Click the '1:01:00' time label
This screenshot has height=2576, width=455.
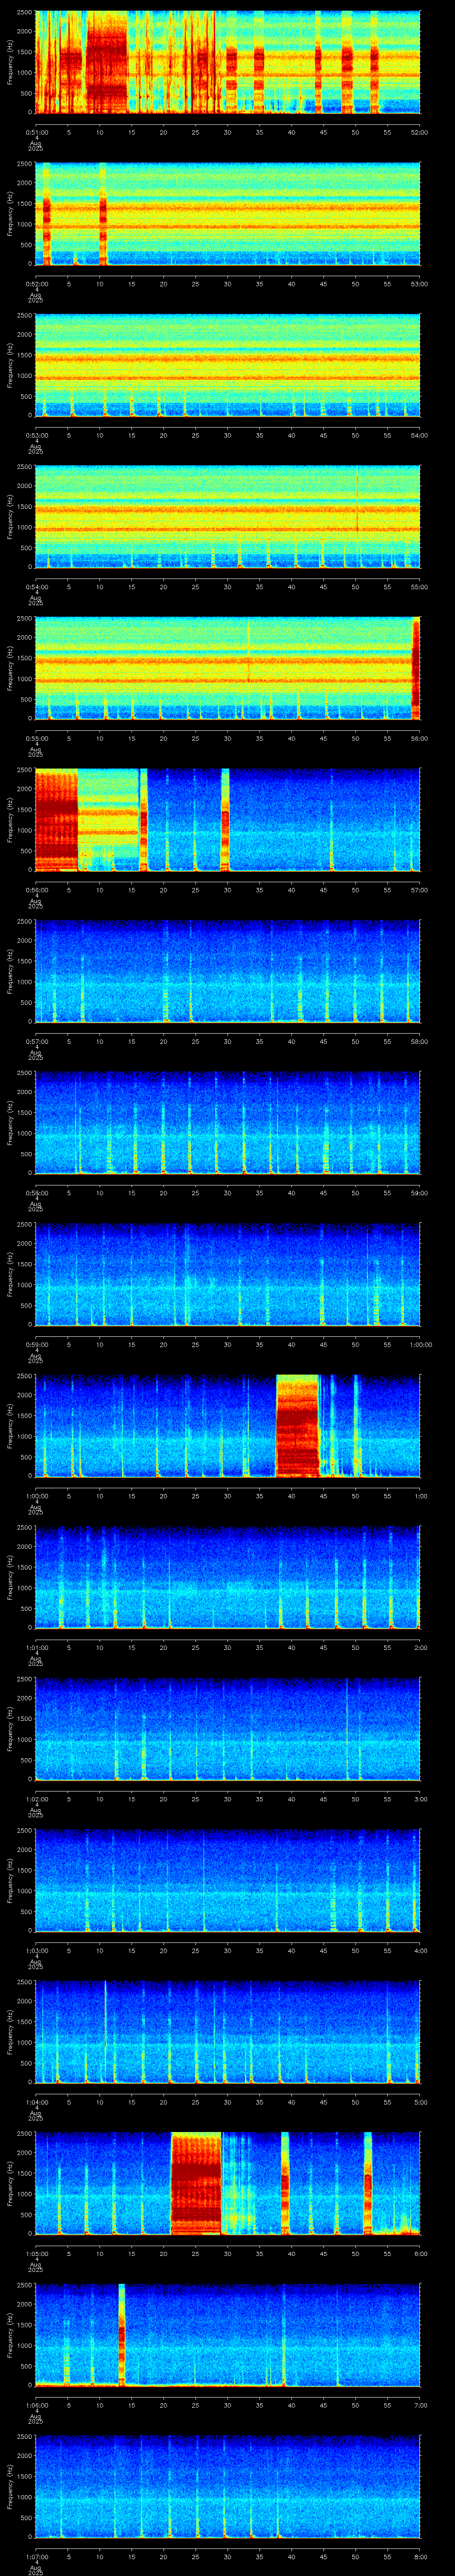point(36,1648)
